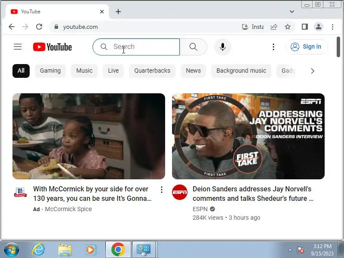Viewport: 344px width, 258px height.
Task: Select the YouTube browser tab
Action: click(57, 12)
